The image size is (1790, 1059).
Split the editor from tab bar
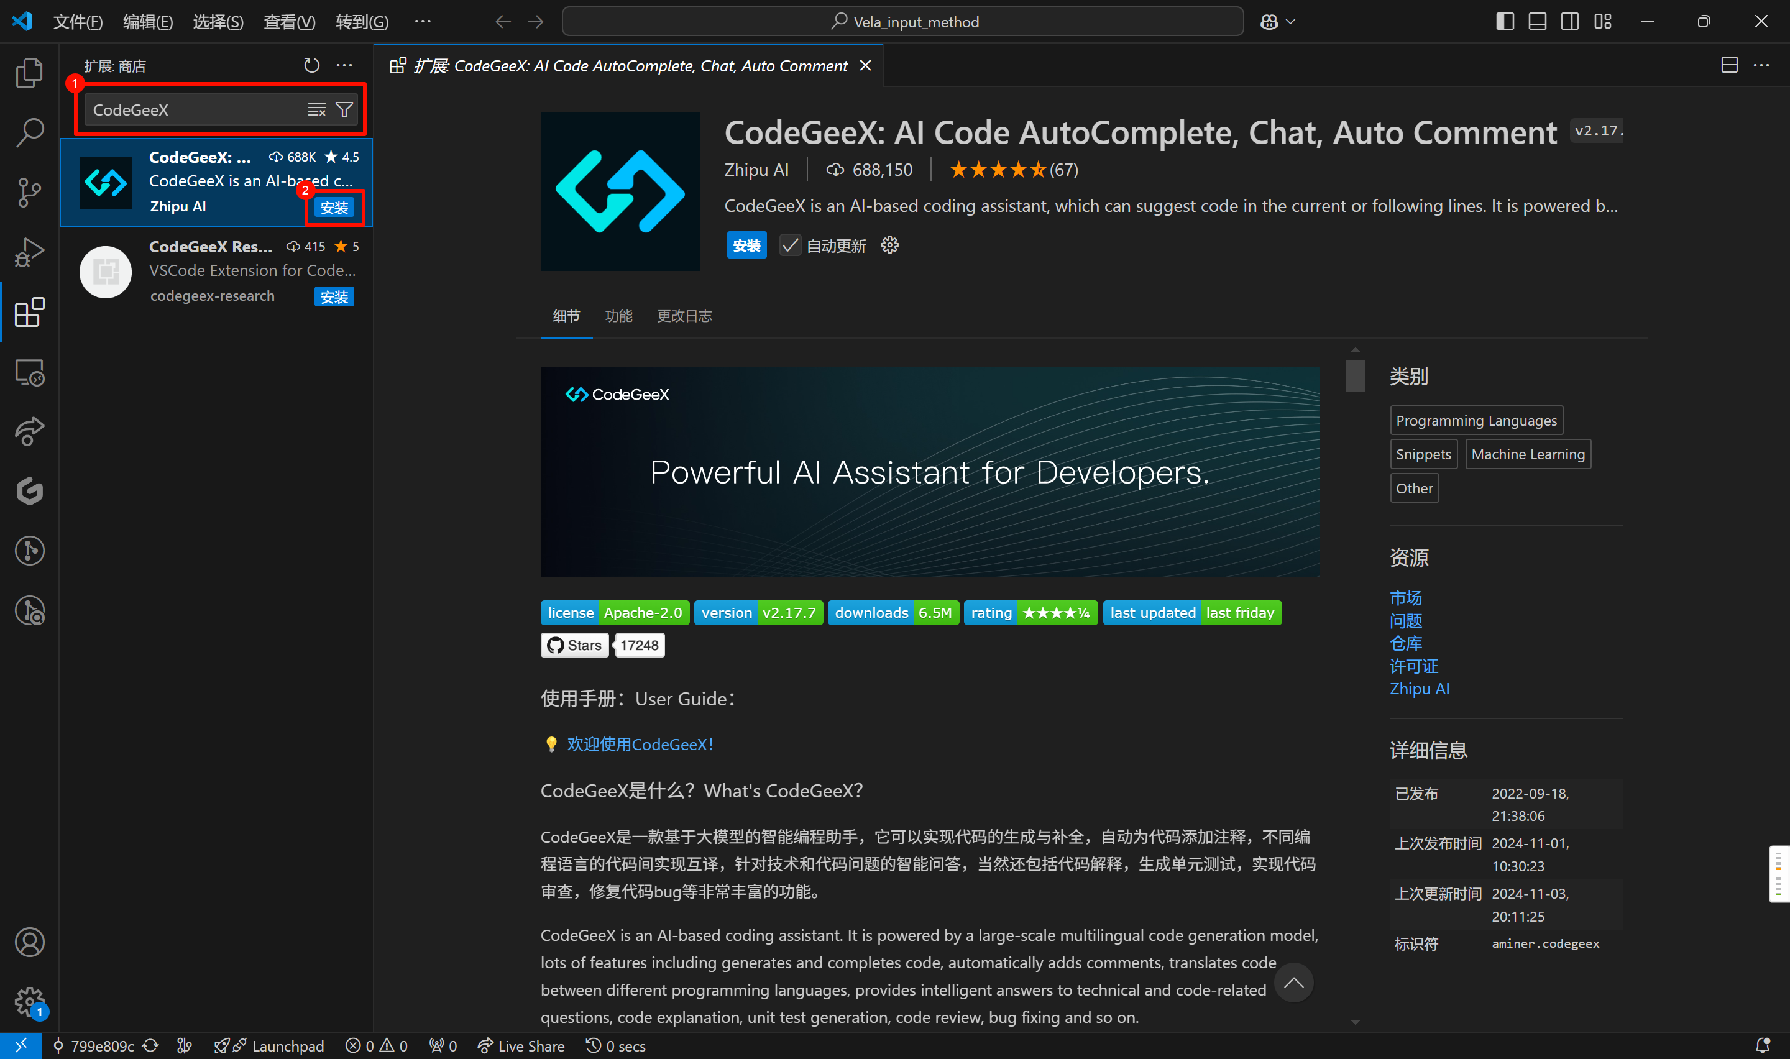tap(1728, 66)
